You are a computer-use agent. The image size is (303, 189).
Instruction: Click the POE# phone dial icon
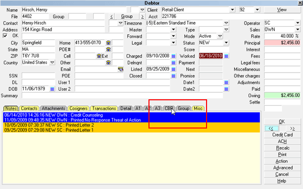pyautogui.click(x=109, y=49)
